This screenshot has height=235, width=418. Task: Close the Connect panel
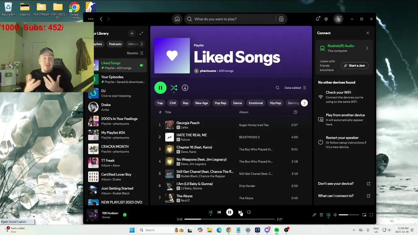click(x=368, y=33)
